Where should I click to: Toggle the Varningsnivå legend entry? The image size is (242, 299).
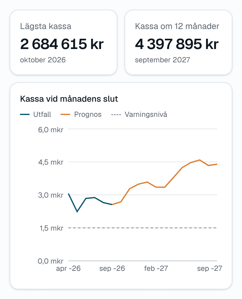coord(139,114)
